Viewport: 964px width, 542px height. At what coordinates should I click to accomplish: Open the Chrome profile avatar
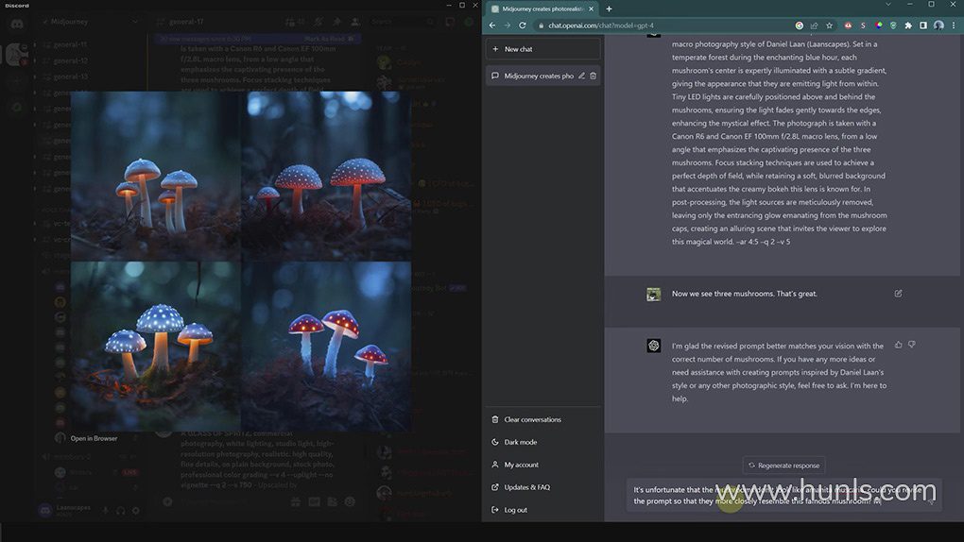(938, 25)
